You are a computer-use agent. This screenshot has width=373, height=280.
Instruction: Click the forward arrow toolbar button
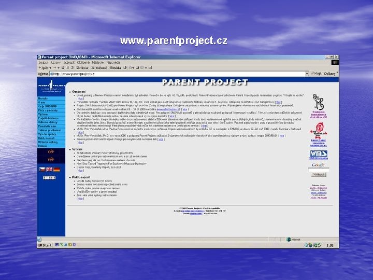click(x=54, y=68)
